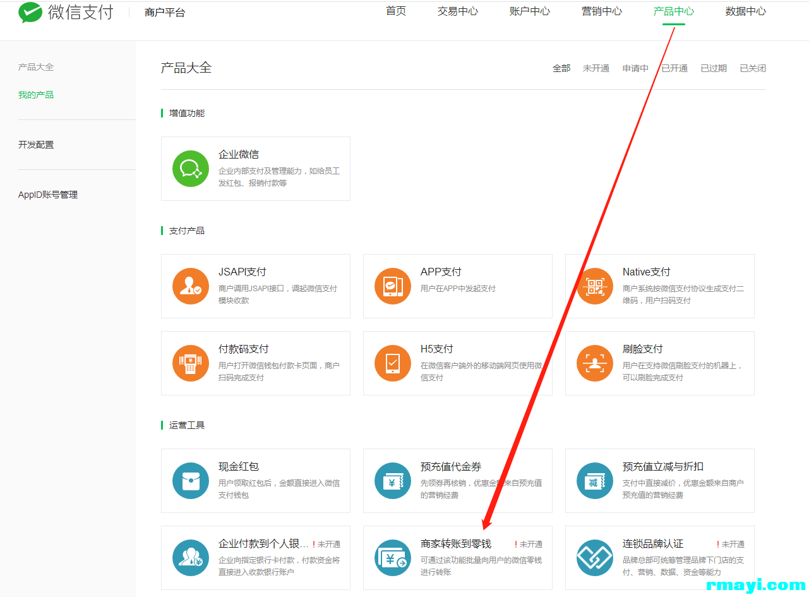The width and height of the screenshot is (809, 597).
Task: Click 未开通 status on 连锁品牌认证 card
Action: coord(733,544)
